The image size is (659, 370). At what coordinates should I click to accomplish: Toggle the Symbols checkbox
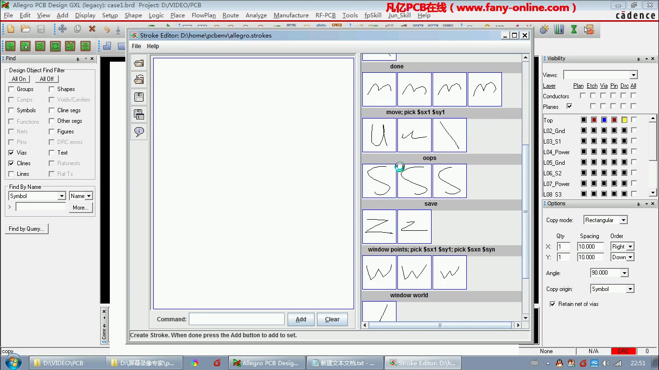point(12,110)
